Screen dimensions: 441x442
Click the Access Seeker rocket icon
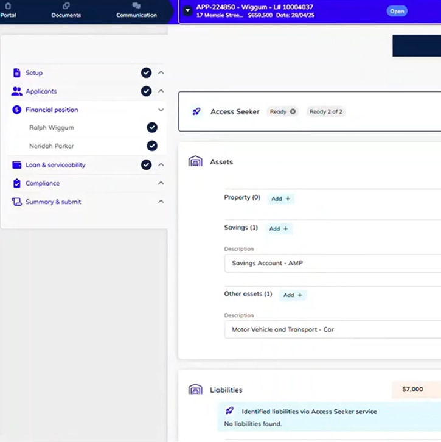click(x=196, y=112)
